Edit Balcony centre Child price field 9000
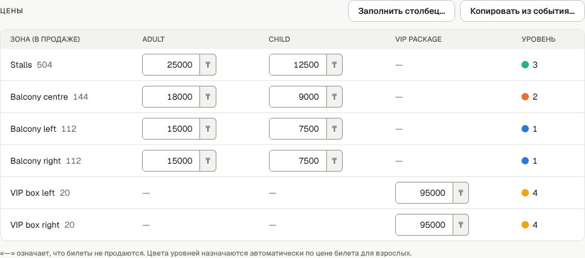Viewport: 585px width, 258px height. (298, 97)
